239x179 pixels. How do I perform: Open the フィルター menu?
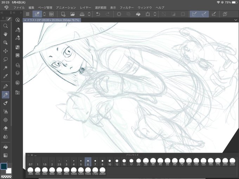pyautogui.click(x=127, y=8)
